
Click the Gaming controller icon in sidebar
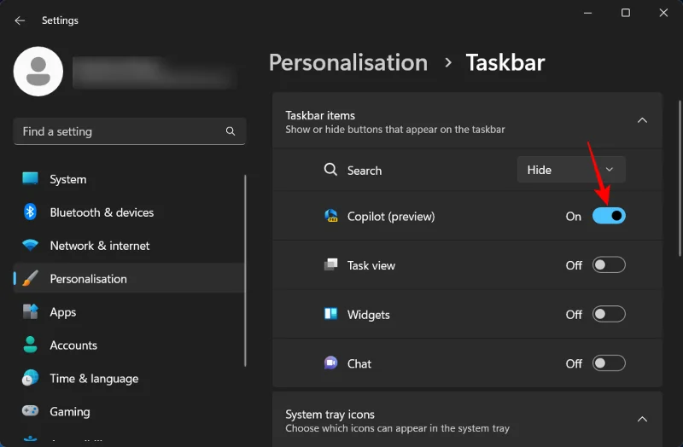30,411
